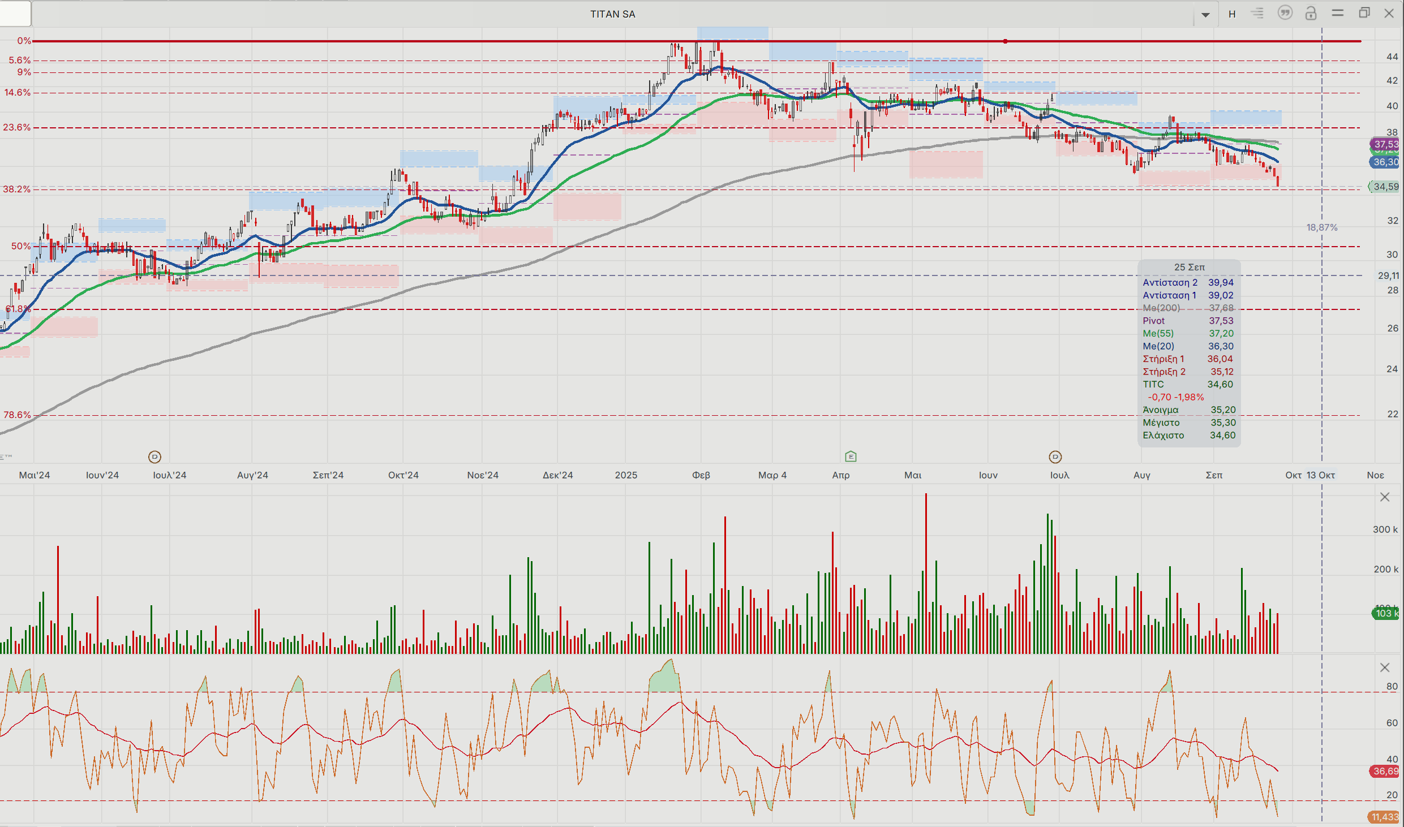Click the TITAN SA title text
Image resolution: width=1404 pixels, height=827 pixels.
[x=613, y=14]
